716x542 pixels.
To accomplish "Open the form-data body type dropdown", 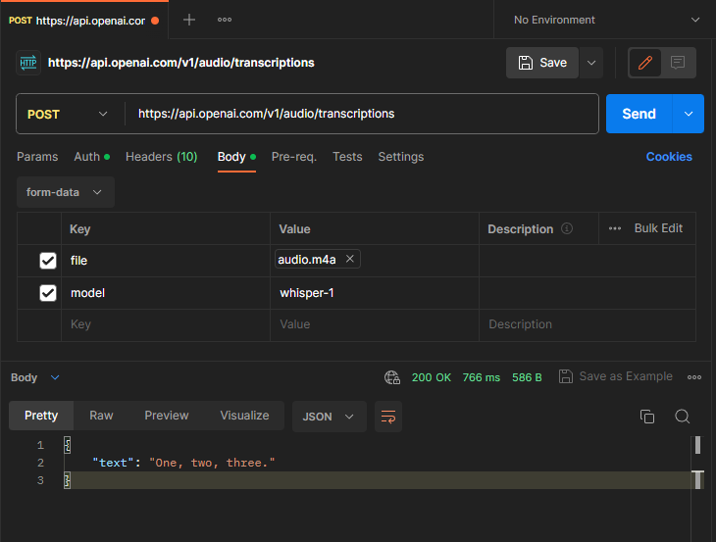I will pos(66,192).
